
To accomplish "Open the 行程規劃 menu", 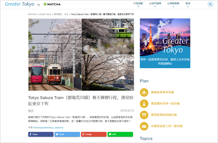I will (x=138, y=3).
